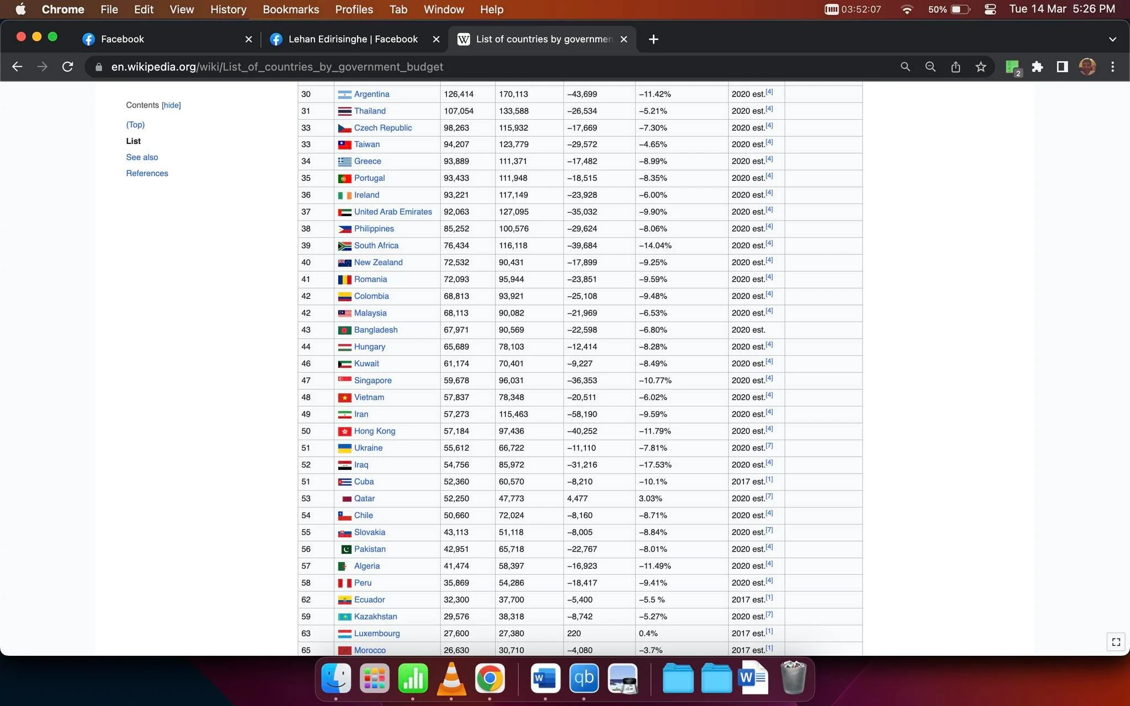Toggle the Wikipedia full-width button
Screen dimensions: 1130x706
coord(1116,642)
